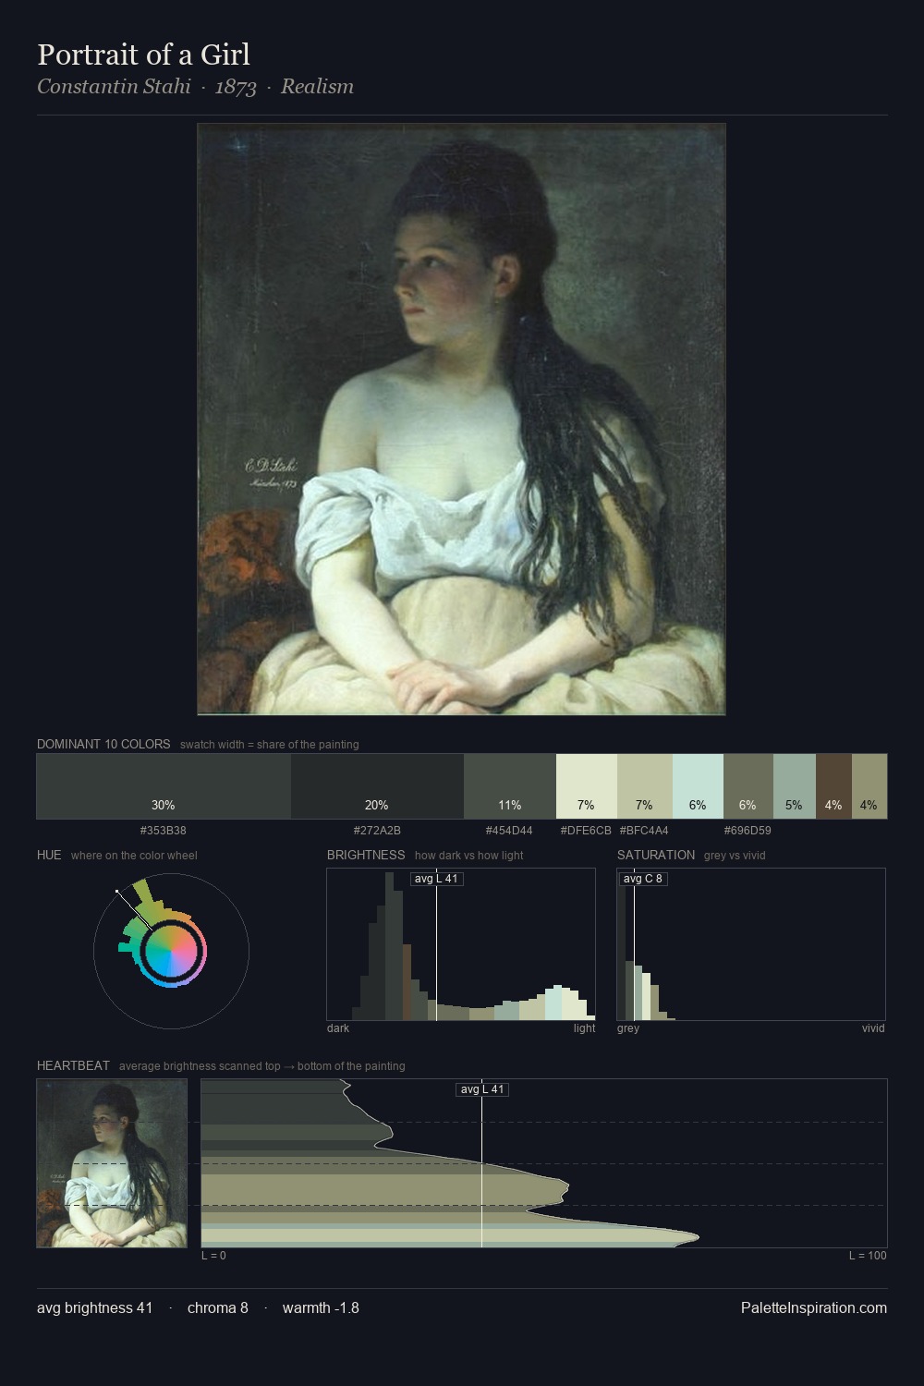Click the hex label '#696D59'
Image resolution: width=924 pixels, height=1386 pixels.
pyautogui.click(x=748, y=830)
